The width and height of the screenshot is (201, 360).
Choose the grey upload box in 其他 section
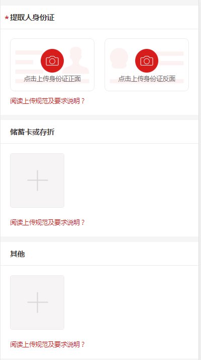37,303
